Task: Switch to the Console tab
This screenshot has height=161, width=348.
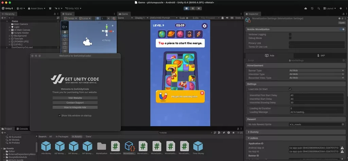Action: (22, 129)
